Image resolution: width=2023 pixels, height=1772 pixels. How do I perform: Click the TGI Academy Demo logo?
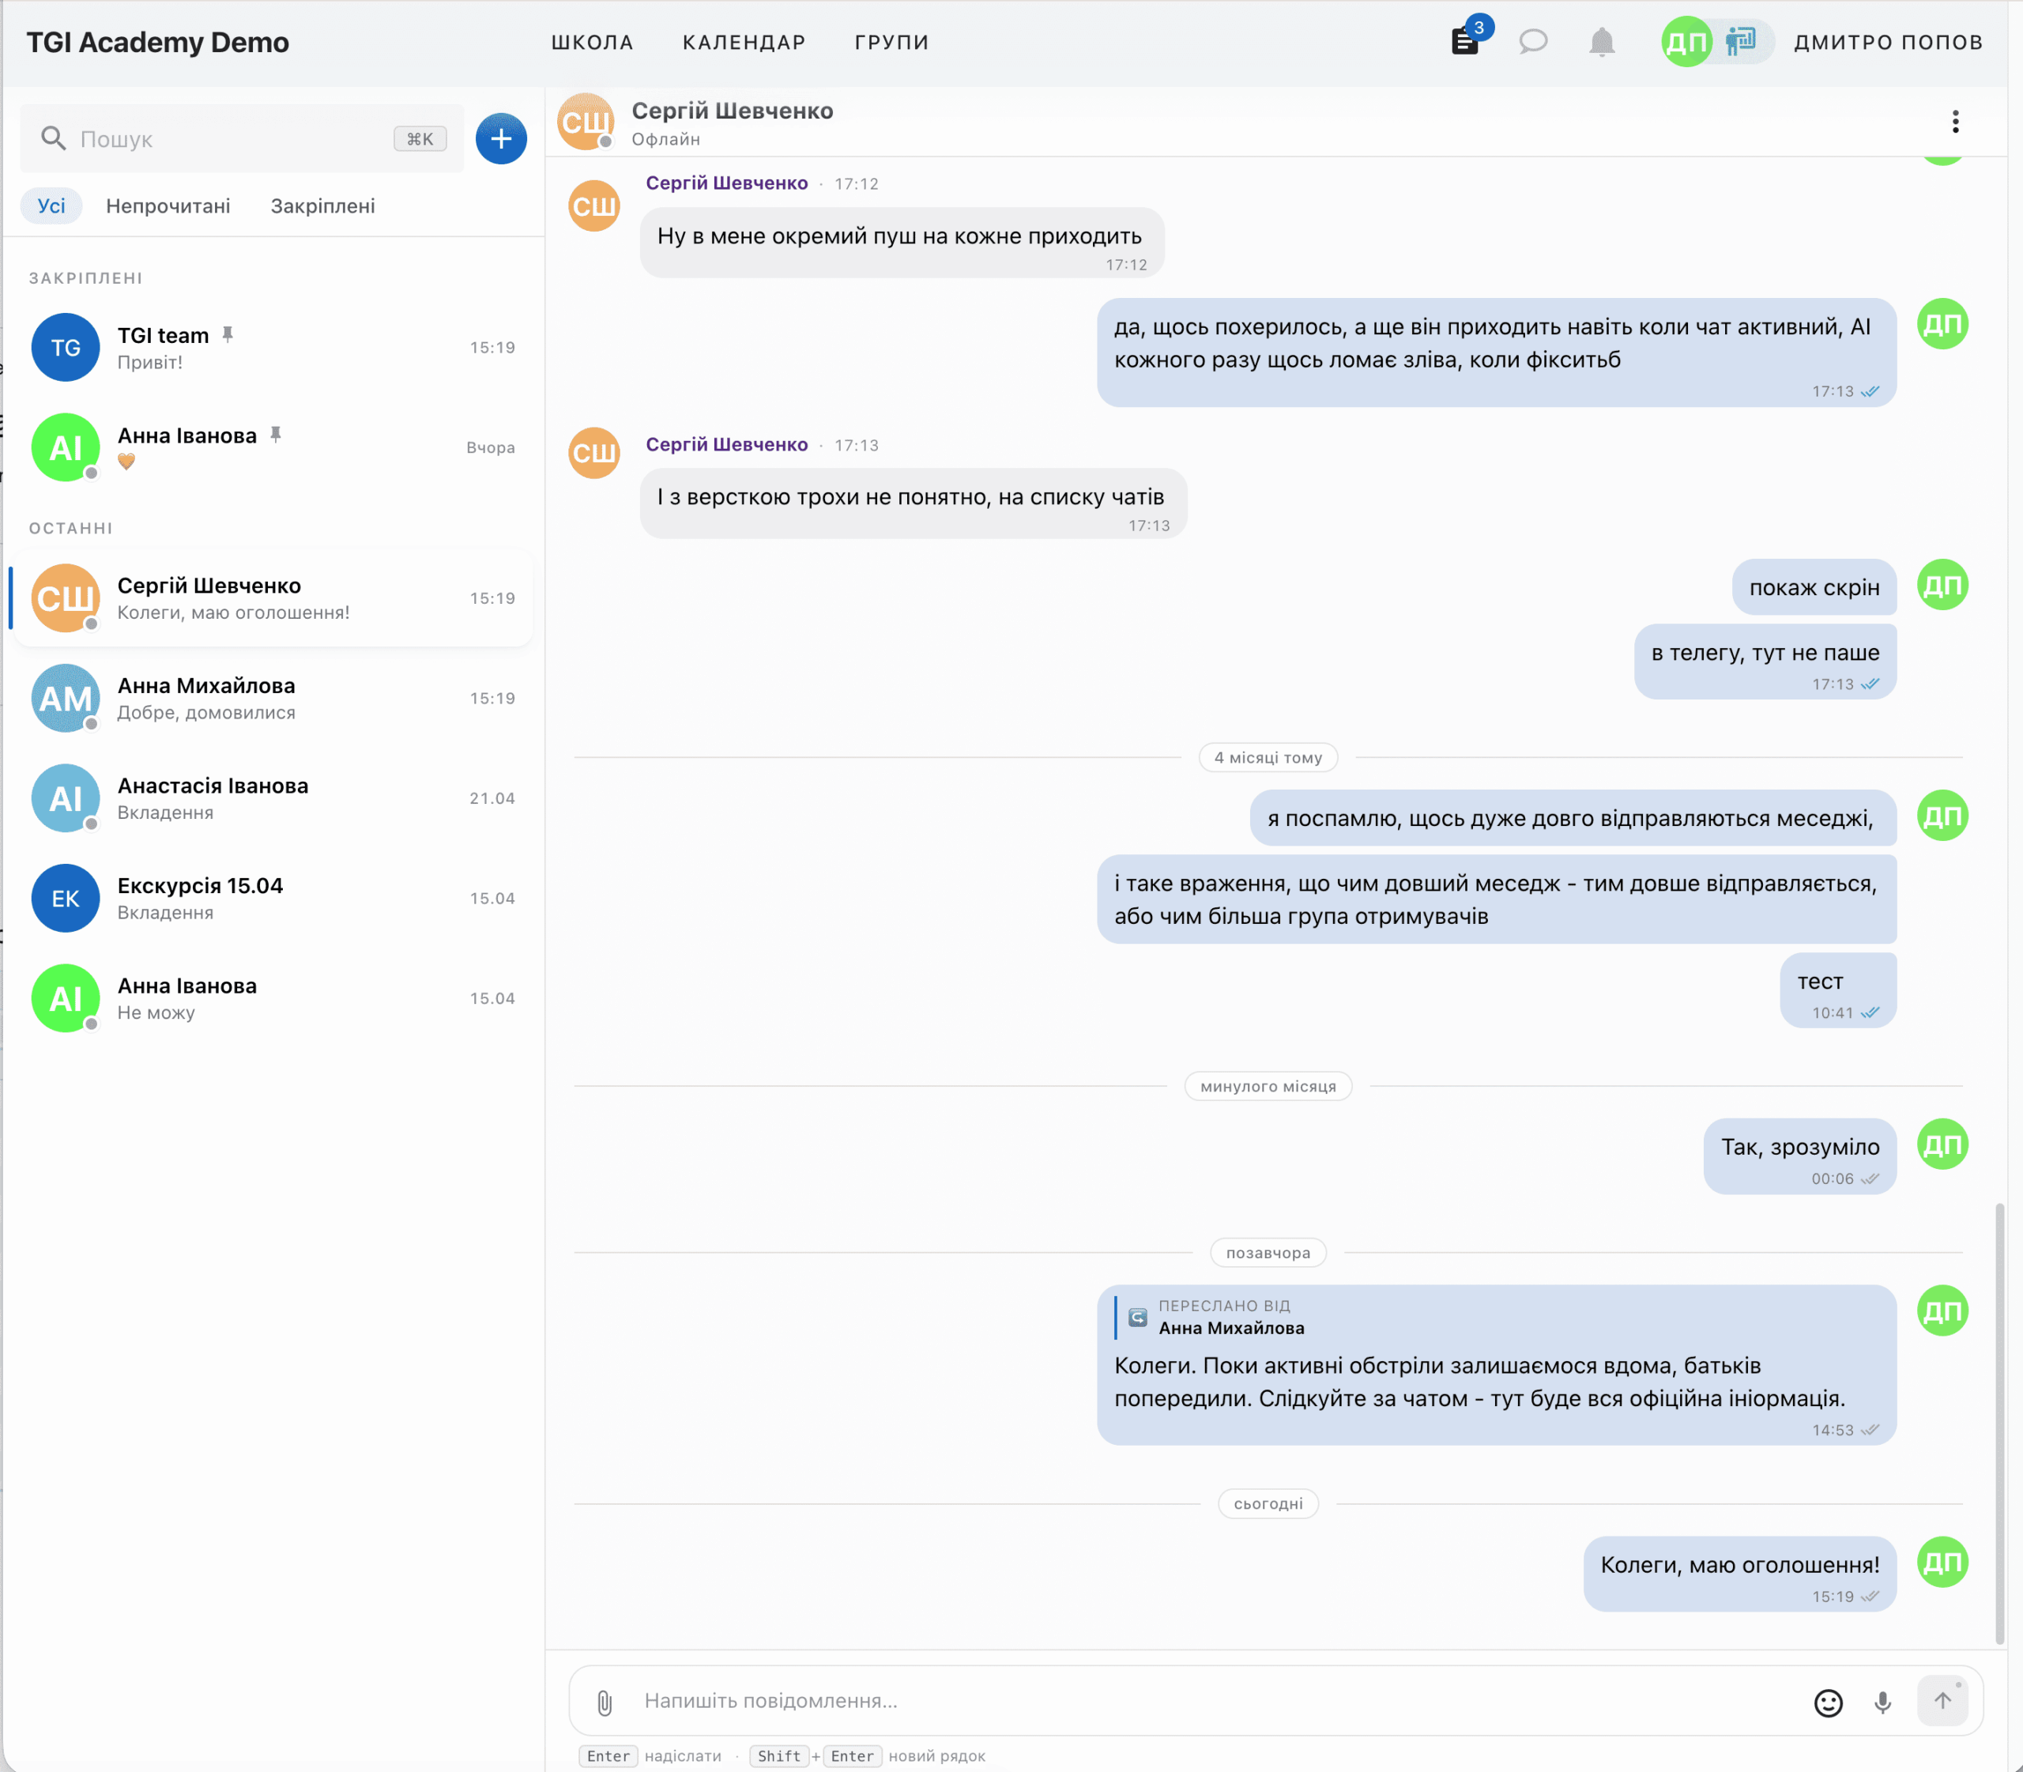click(x=157, y=43)
